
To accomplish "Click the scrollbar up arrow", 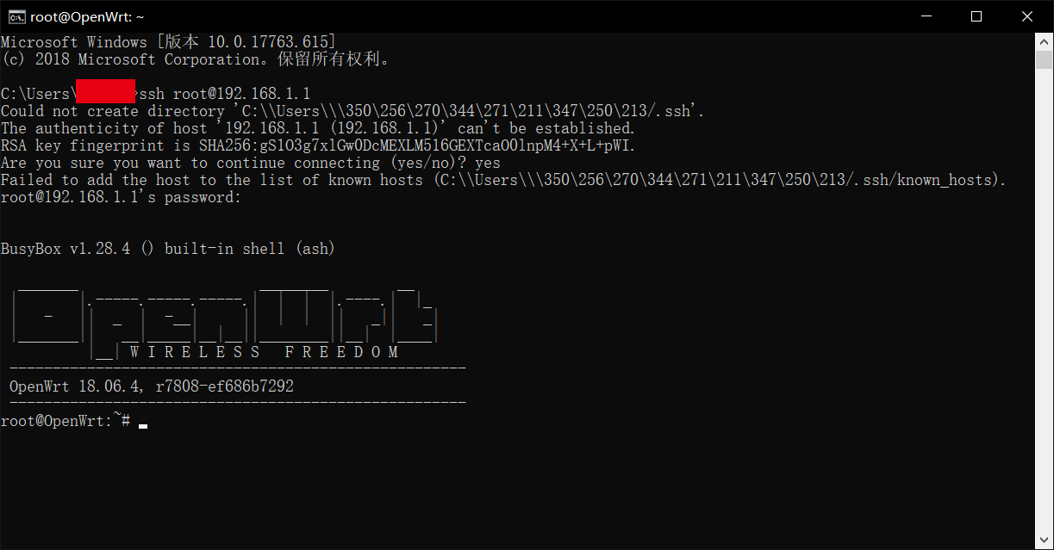I will coord(1044,41).
